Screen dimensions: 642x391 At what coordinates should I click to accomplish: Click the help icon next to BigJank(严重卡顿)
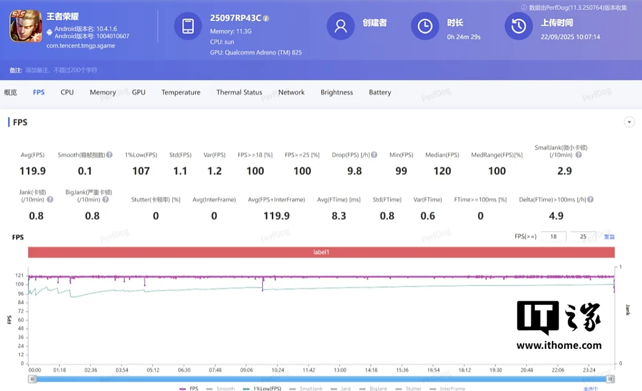click(x=105, y=200)
